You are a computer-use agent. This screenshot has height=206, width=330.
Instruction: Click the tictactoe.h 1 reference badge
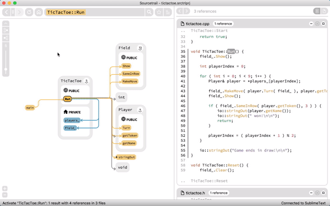[219, 193]
